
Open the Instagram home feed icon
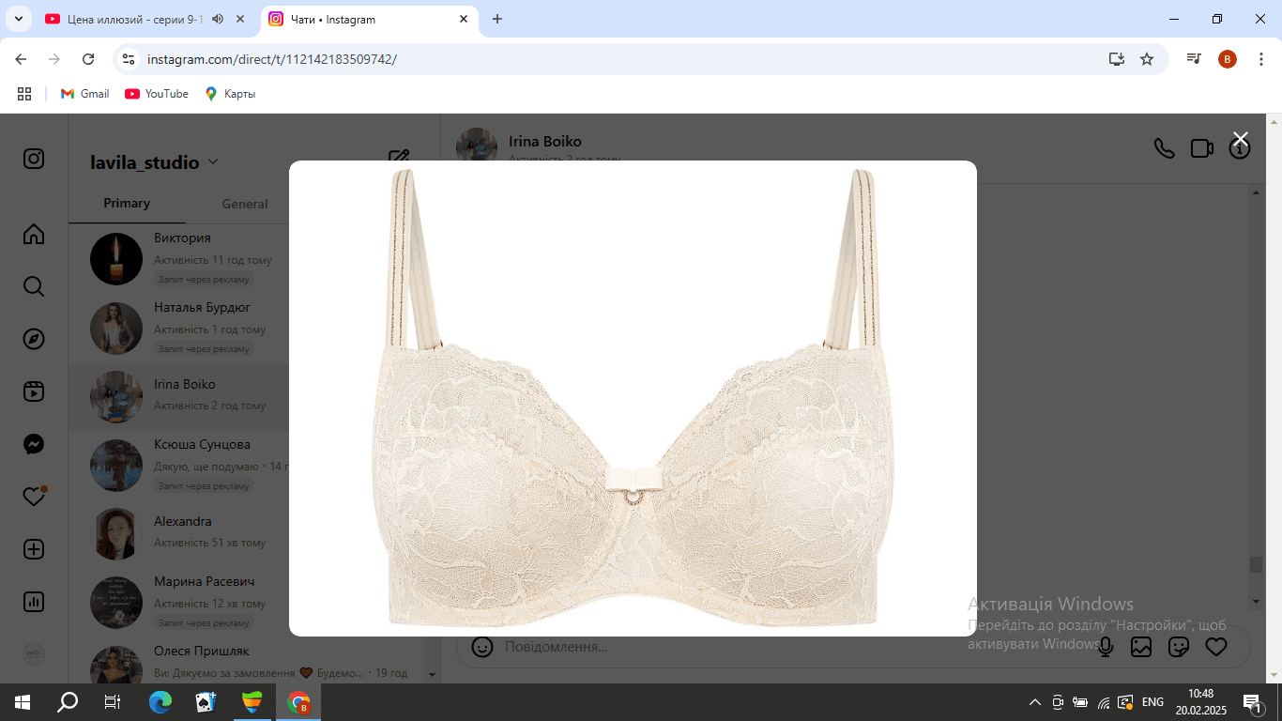click(x=34, y=234)
